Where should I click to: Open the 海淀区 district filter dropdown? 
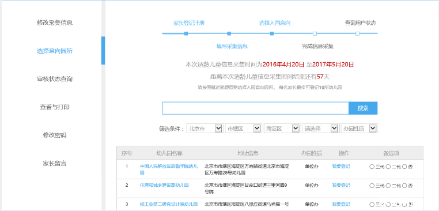(x=282, y=129)
